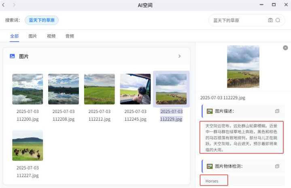The width and height of the screenshot is (291, 188).
Task: Open the green field image 112212.jpg
Action: point(100,89)
